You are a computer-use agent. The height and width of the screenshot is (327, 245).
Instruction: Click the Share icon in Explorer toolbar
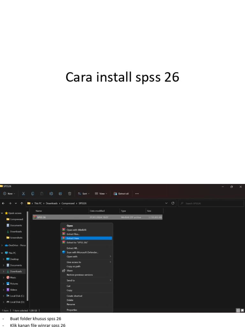pyautogui.click(x=60, y=194)
